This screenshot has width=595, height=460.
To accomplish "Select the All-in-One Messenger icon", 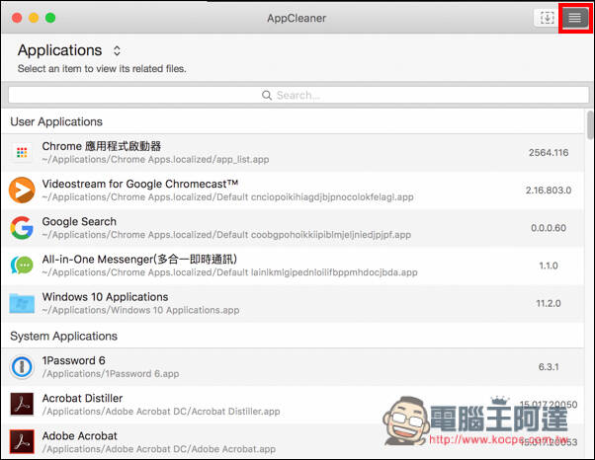I will coord(22,266).
